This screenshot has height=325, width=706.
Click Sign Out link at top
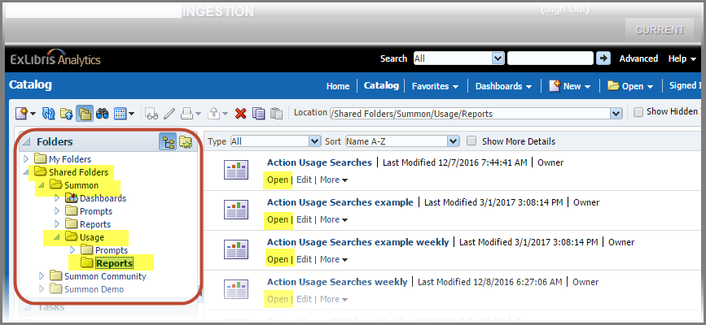pyautogui.click(x=564, y=9)
